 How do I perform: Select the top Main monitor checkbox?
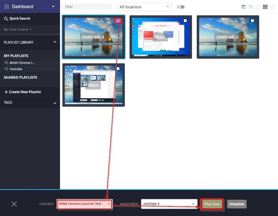185,21
